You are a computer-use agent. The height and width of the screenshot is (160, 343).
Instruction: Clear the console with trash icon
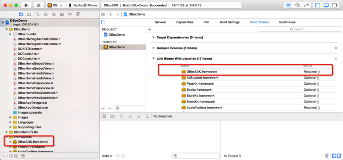click(327, 156)
